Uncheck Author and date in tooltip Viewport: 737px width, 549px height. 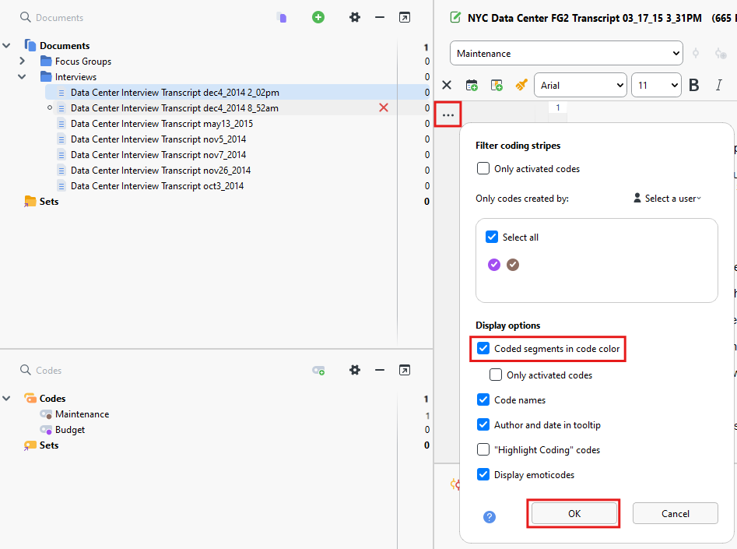pyautogui.click(x=483, y=424)
